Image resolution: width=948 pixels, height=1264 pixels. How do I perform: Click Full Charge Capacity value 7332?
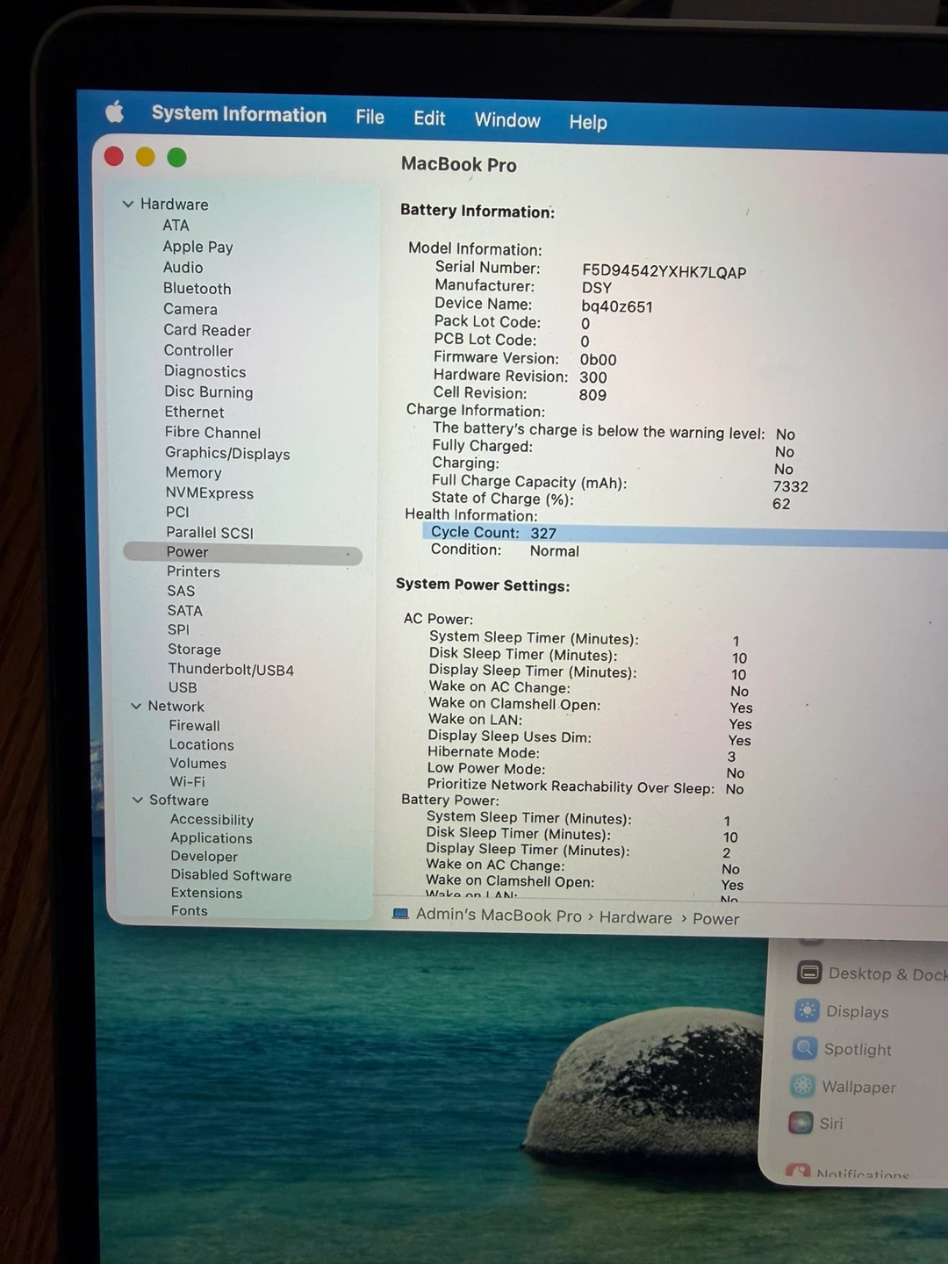click(791, 486)
